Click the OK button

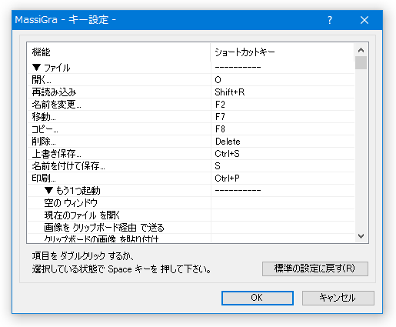click(258, 298)
